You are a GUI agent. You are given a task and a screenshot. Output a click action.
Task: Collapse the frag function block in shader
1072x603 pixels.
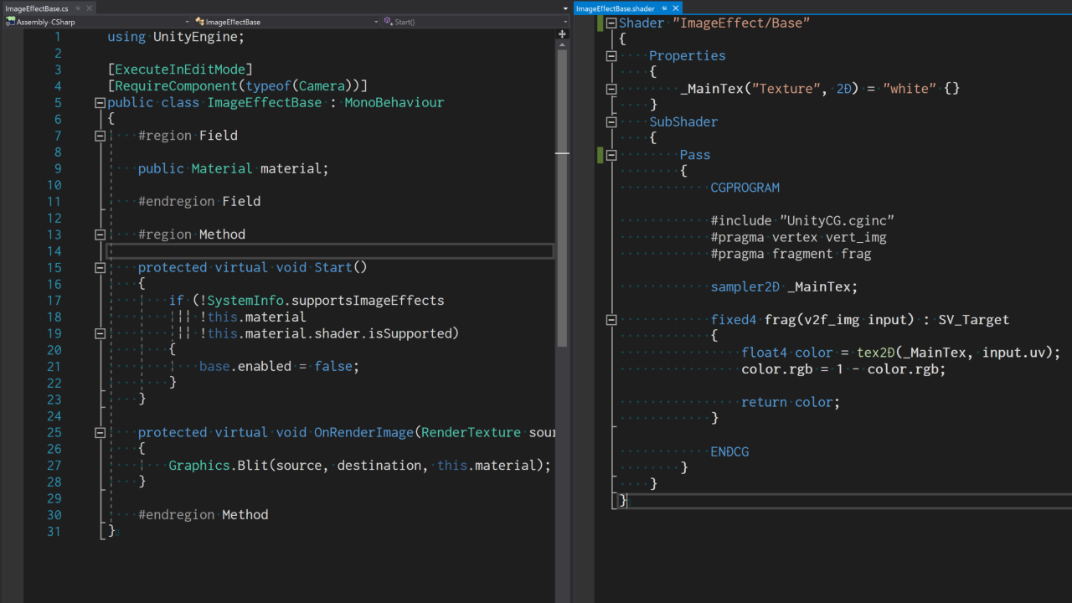(x=611, y=320)
